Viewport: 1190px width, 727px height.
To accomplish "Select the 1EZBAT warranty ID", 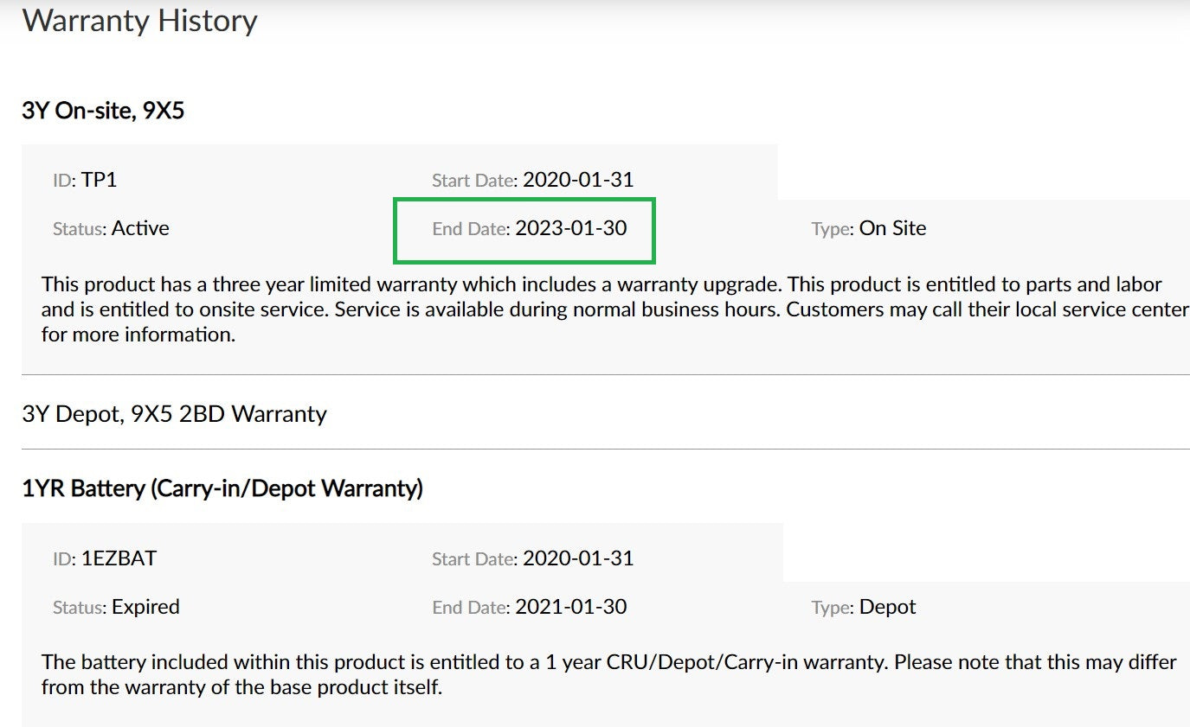I will tap(119, 558).
